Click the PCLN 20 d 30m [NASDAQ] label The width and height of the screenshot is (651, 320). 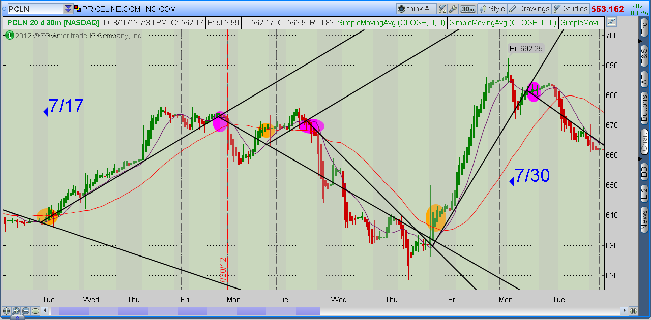(x=53, y=22)
